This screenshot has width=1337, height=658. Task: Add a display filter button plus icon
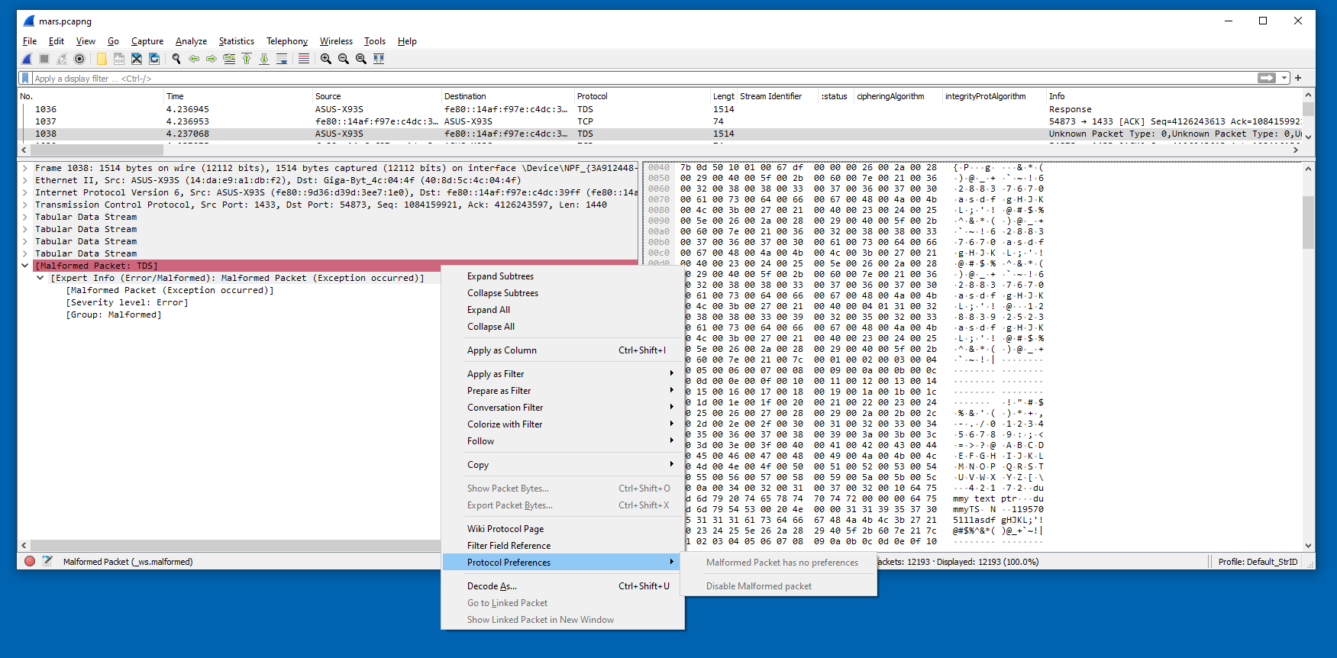(x=1298, y=78)
